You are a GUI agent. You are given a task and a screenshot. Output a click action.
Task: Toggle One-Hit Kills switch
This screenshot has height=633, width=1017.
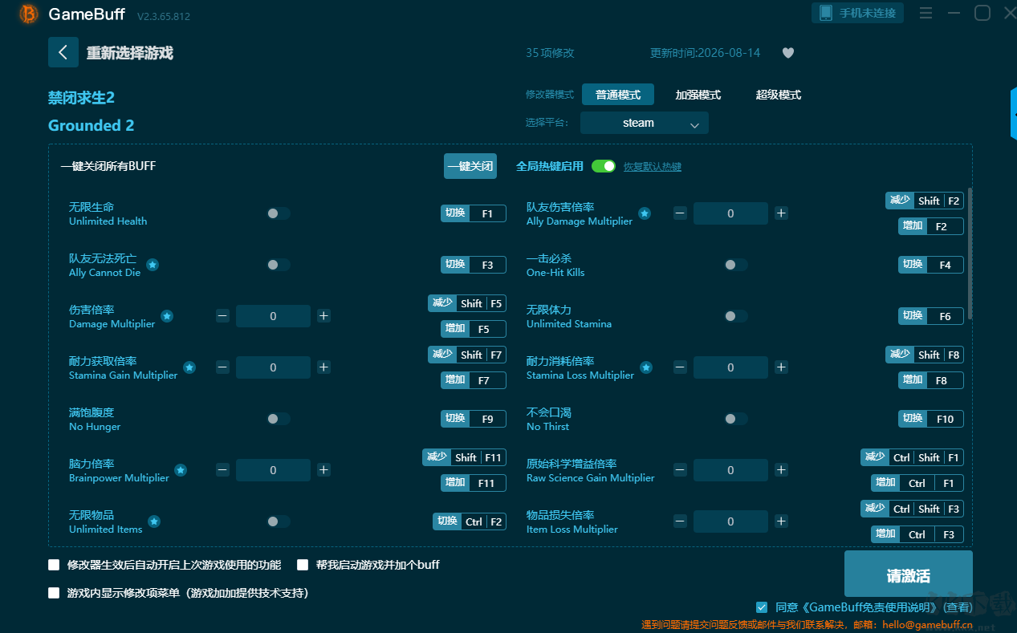[x=736, y=265]
